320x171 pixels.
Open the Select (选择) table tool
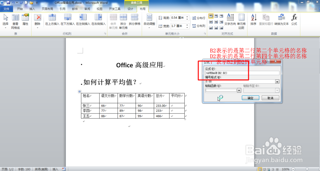pyautogui.click(x=5, y=21)
